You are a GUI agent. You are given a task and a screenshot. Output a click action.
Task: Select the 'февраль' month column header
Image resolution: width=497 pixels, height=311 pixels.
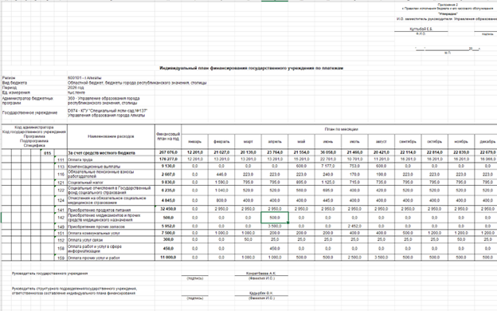221,141
